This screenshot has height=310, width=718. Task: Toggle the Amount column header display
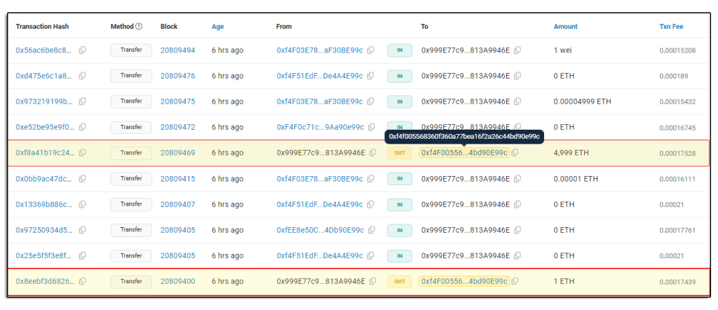coord(565,27)
